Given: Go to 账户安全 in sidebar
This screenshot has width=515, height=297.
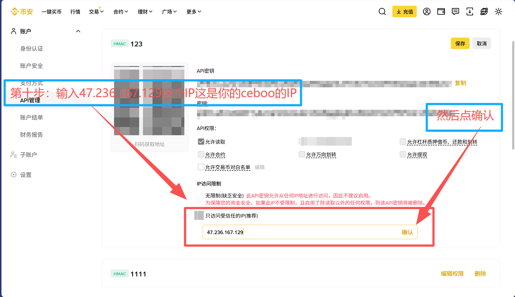Looking at the screenshot, I should click(32, 66).
